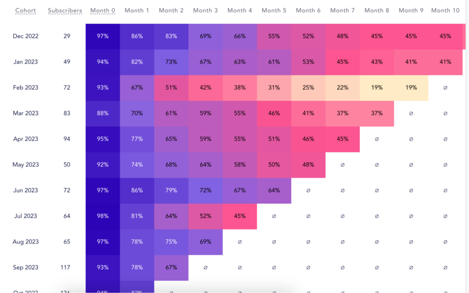Viewport: 469px width, 293px height.
Task: Click Feb 2023 Month 6 cell showing 25%
Action: click(308, 87)
